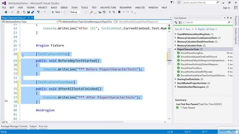Expand the MemoryCalculatorTests group
Screen dimensions: 239x134
[x=175, y=45]
